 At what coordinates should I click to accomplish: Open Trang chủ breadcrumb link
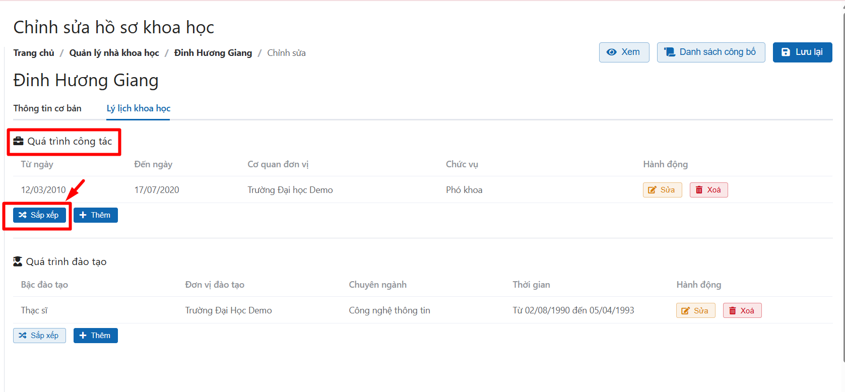coord(34,53)
